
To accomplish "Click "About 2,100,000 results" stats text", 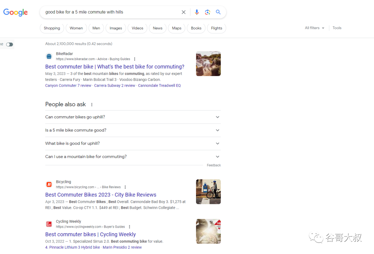I will pos(79,44).
